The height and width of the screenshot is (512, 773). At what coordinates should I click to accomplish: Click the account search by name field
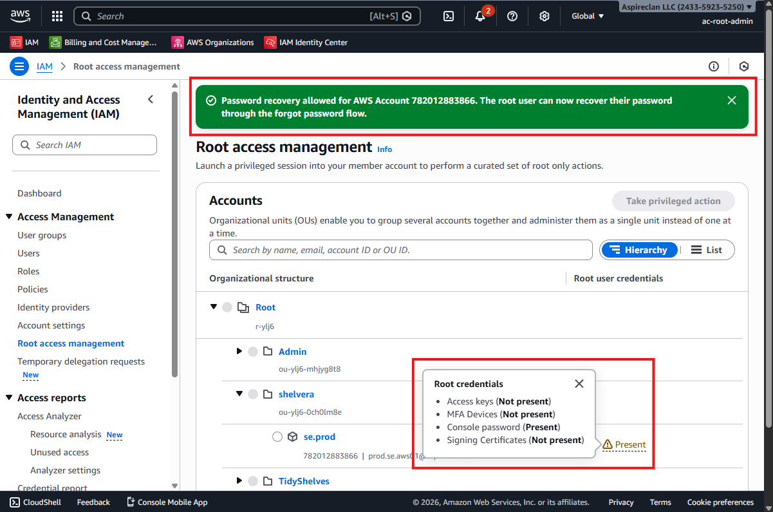coord(400,250)
